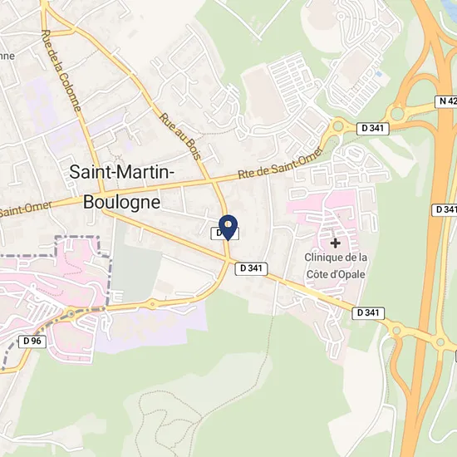Select the roundabout left of the N 42 shield

pos(397,114)
